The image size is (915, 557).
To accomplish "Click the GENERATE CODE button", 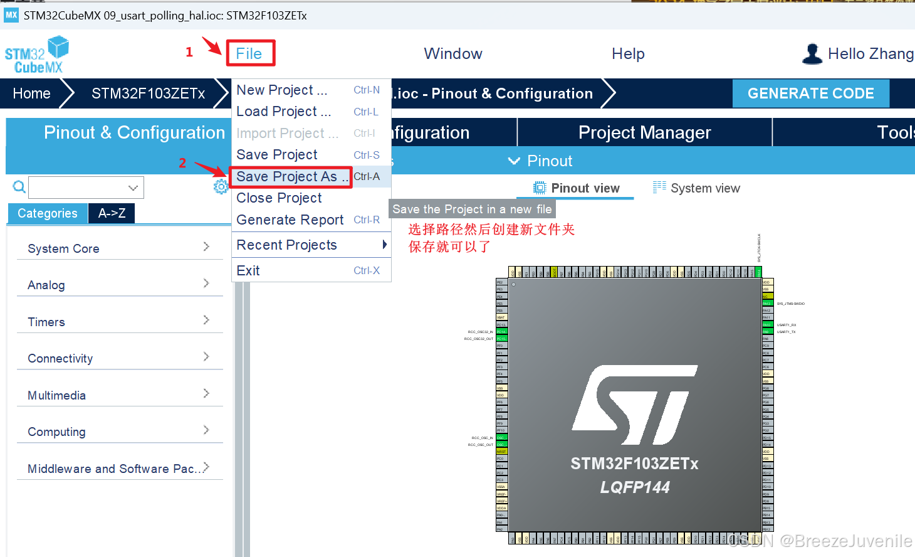I will tap(811, 93).
